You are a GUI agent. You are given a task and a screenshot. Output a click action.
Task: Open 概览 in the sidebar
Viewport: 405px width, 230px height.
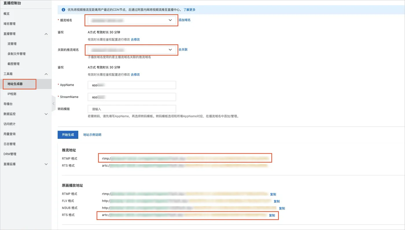pyautogui.click(x=7, y=14)
